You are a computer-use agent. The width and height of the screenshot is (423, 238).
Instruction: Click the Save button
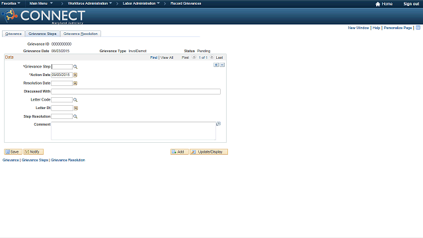pos(13,151)
